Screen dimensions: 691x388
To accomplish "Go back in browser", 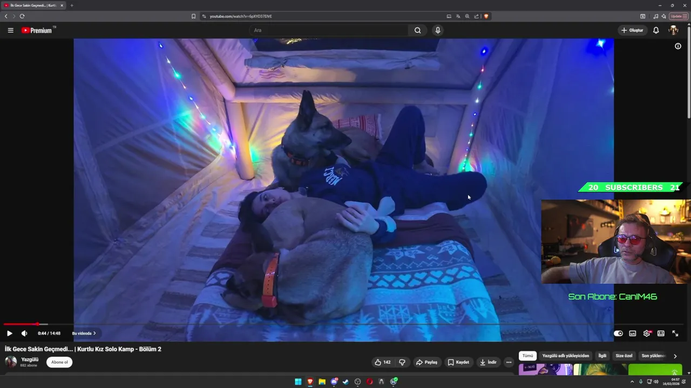I will [x=6, y=16].
